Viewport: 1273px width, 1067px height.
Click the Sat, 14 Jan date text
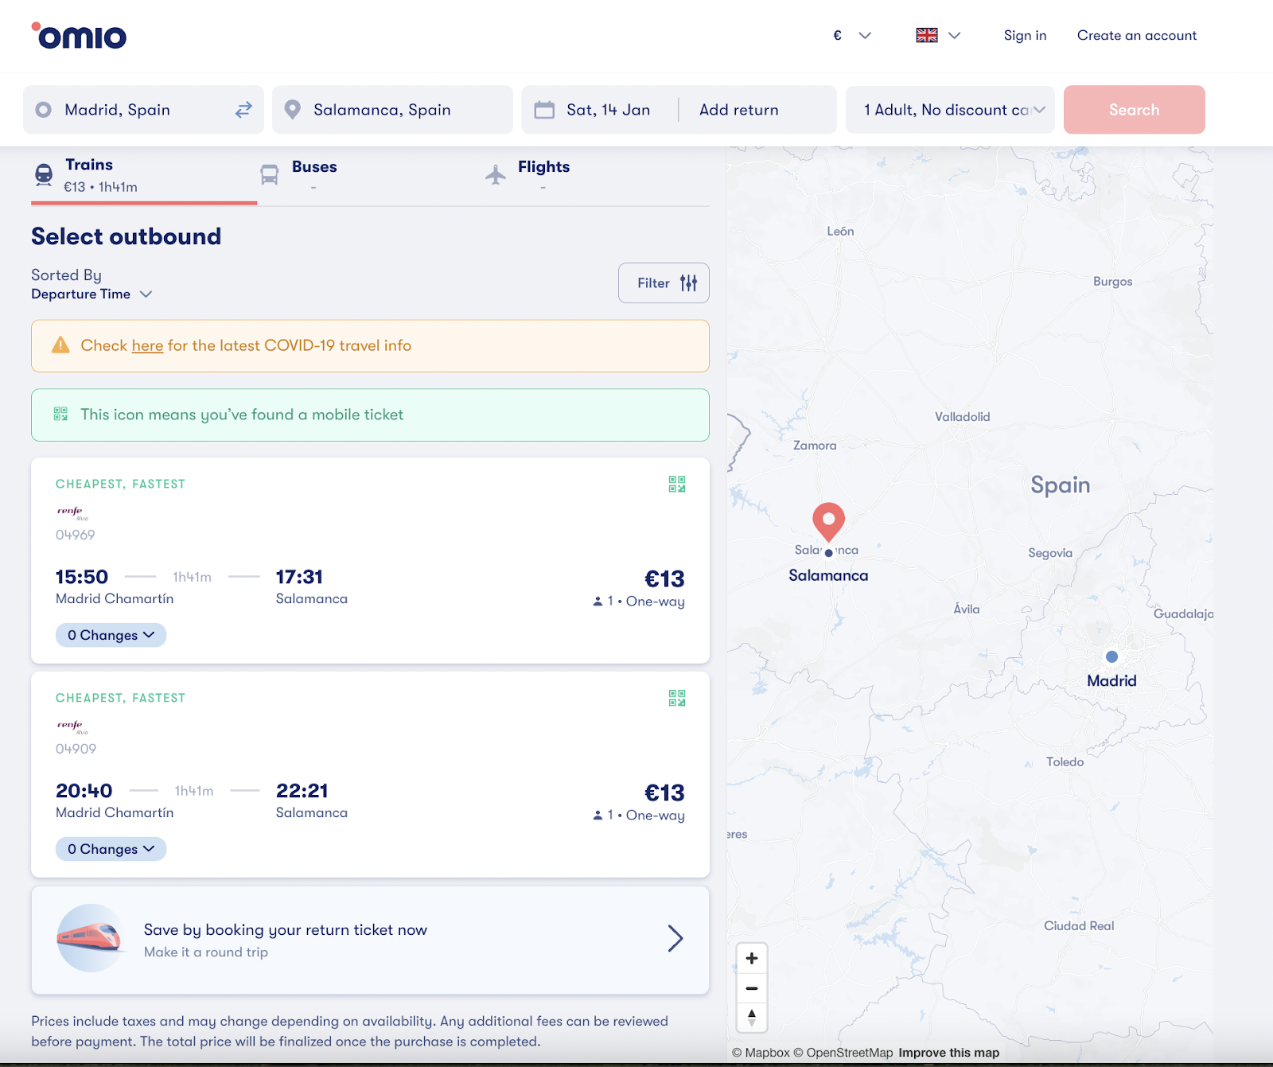[x=608, y=110]
